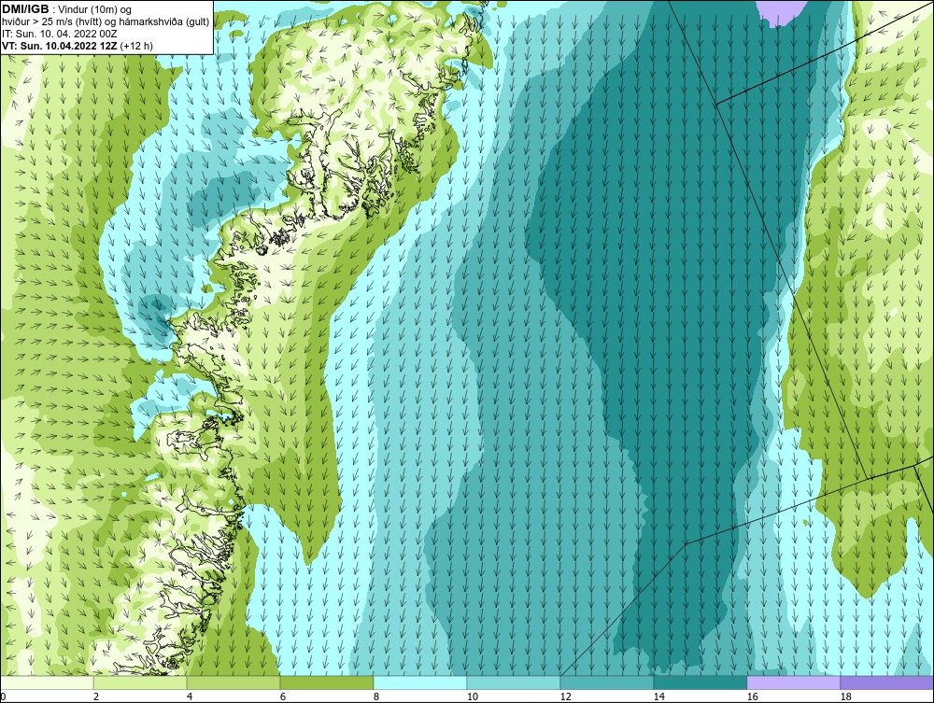This screenshot has height=703, width=934.
Task: Click the purple high-wind patch at top of map
Action: 784,12
